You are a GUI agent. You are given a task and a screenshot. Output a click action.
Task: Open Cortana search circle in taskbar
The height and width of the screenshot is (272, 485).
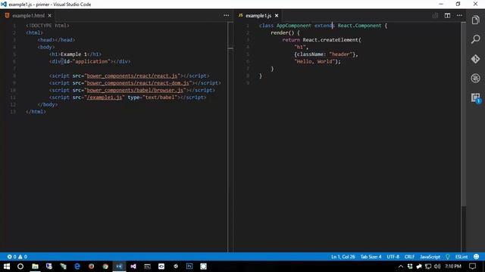coord(20,266)
